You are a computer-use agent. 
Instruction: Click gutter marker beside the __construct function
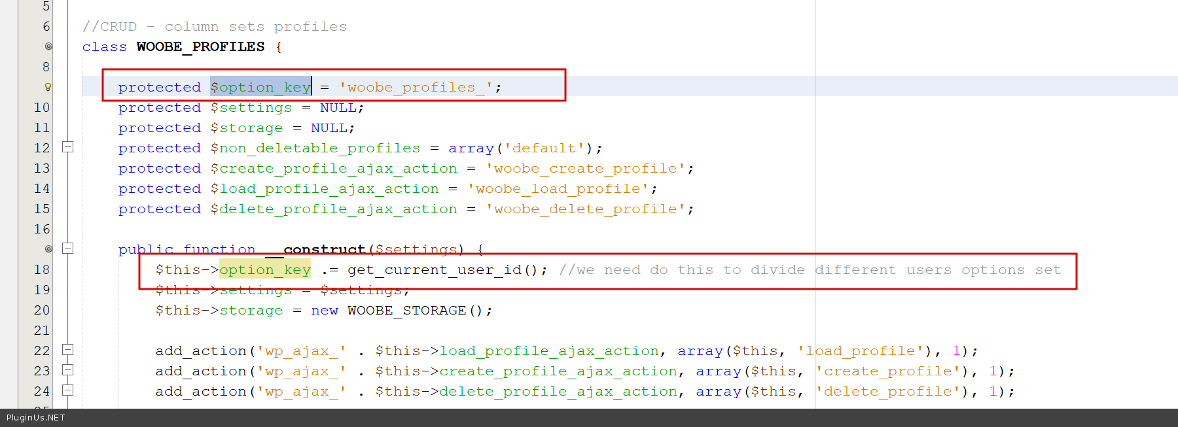[x=48, y=248]
